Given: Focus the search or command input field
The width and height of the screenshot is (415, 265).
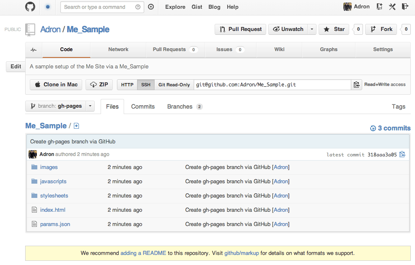Looking at the screenshot, I should [98, 7].
